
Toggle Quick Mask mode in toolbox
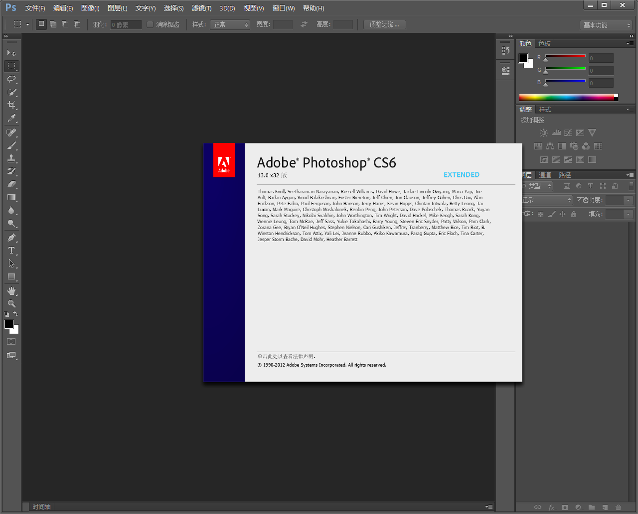tap(11, 342)
